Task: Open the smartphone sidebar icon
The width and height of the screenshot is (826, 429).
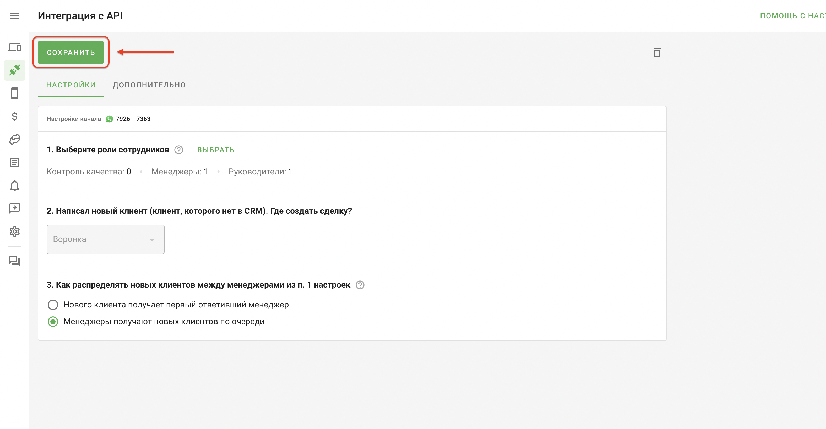Action: [x=14, y=93]
